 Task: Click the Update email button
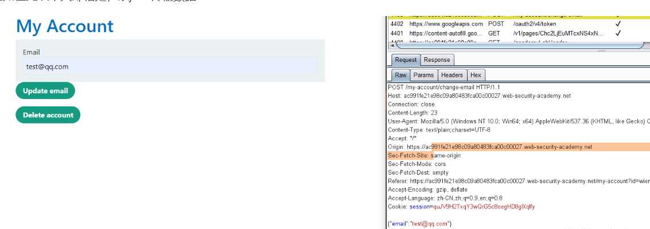(45, 91)
